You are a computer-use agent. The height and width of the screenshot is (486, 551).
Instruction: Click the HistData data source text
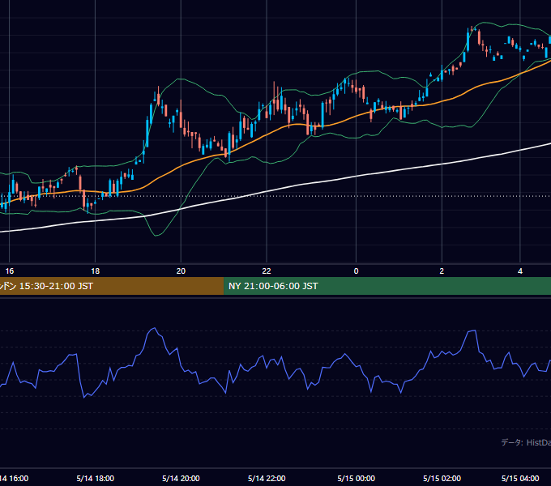click(x=526, y=442)
